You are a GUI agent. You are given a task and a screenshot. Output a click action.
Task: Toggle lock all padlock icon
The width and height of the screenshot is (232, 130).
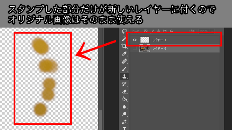click(x=171, y=31)
